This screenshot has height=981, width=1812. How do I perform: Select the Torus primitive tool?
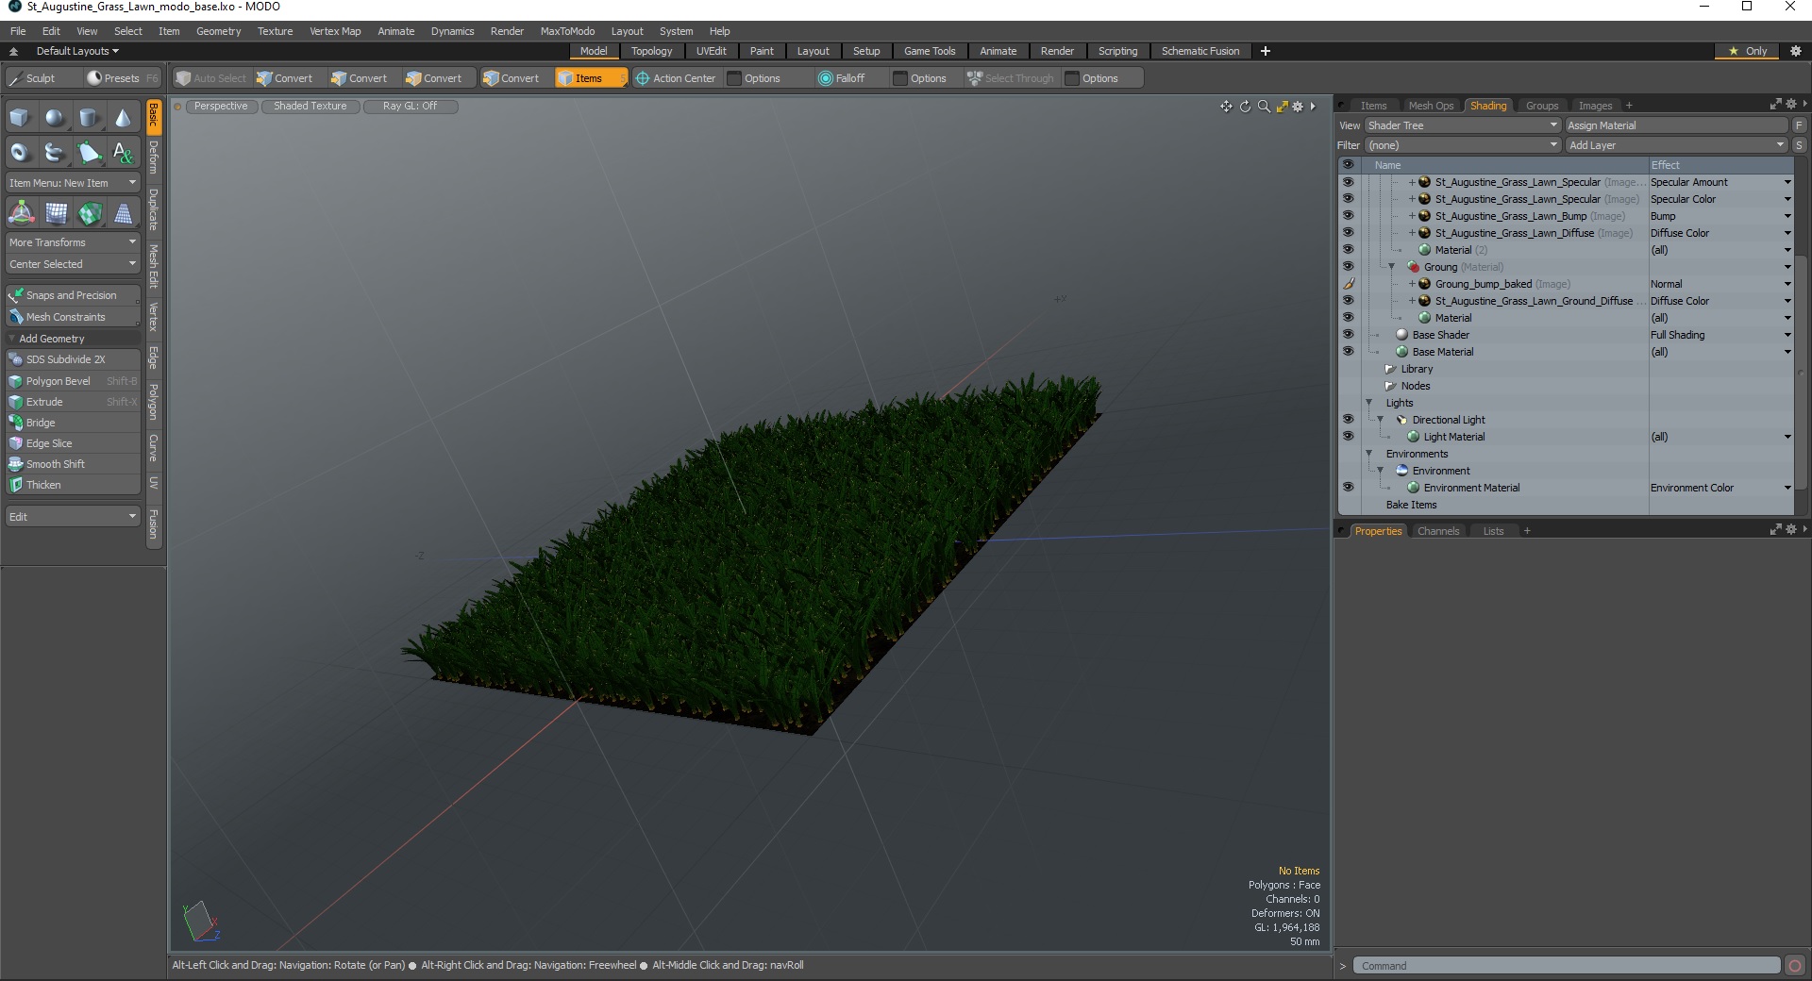20,152
